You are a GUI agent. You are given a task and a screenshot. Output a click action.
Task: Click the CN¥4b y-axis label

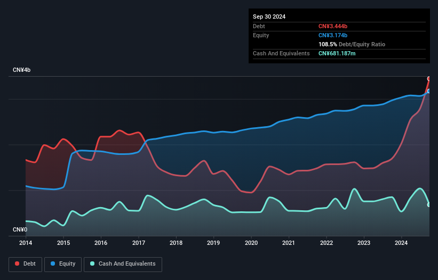click(21, 70)
